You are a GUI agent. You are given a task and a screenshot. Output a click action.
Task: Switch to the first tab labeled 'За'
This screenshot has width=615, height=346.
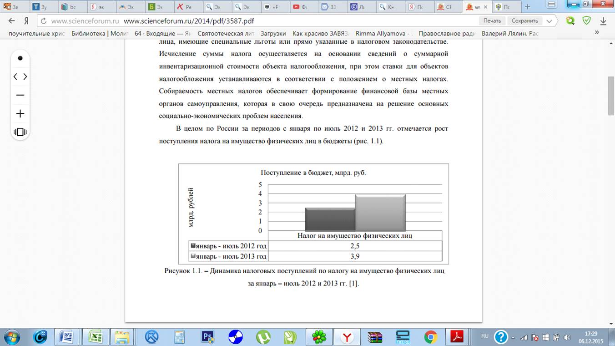[x=15, y=7]
